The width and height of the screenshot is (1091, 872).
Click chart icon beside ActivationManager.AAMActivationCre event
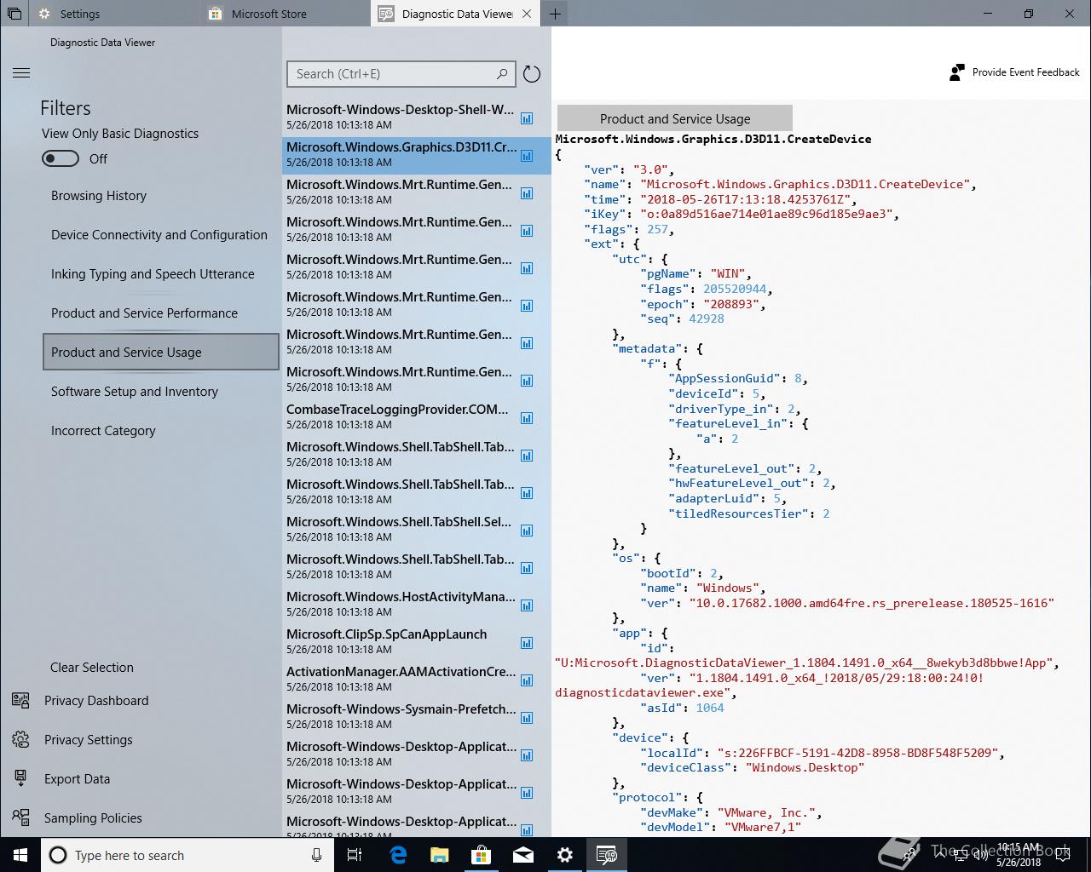click(x=527, y=680)
